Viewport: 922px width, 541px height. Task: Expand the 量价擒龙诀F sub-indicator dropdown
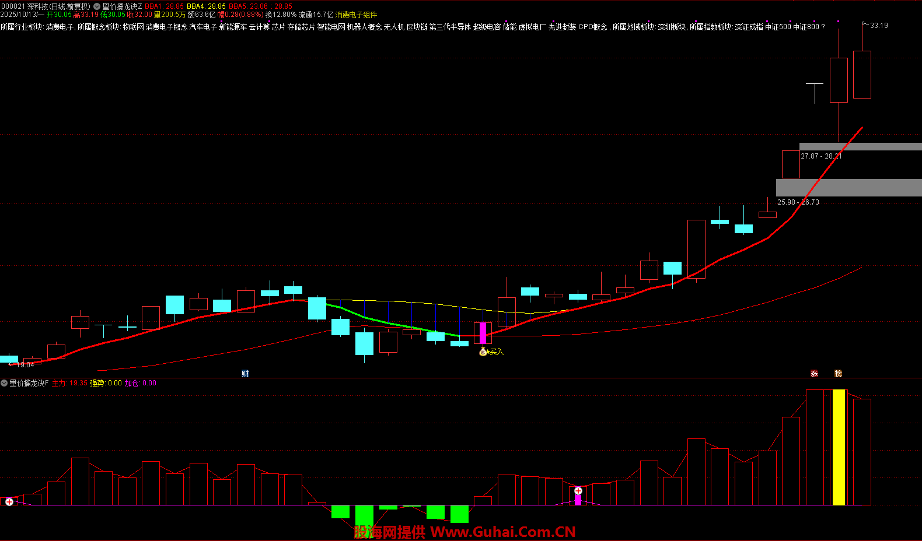[x=4, y=383]
